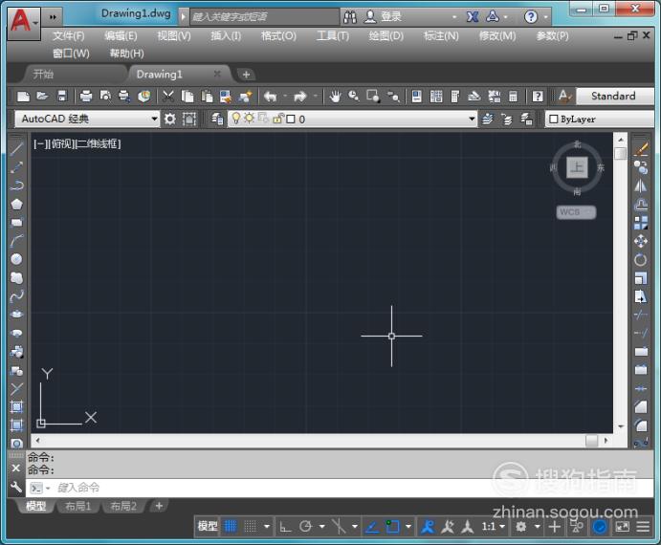
Task: Add a new layout with plus tab
Action: coord(159,506)
